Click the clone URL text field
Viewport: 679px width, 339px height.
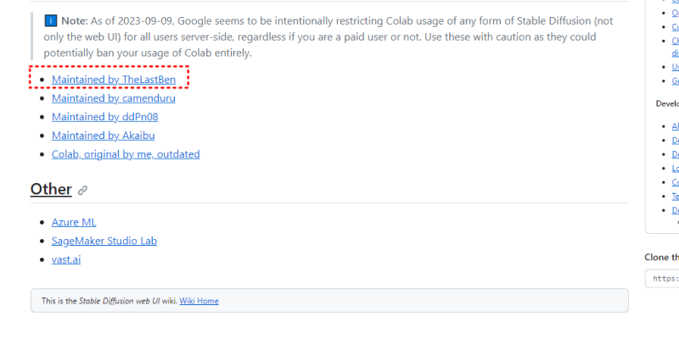(664, 278)
